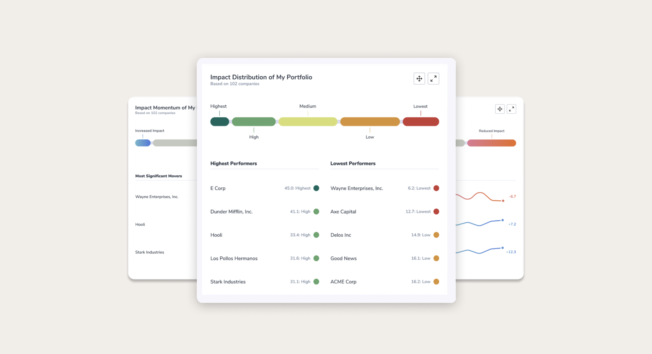Click the blue Increased Impact segment
Viewport: 652px width, 354px height.
[x=143, y=143]
